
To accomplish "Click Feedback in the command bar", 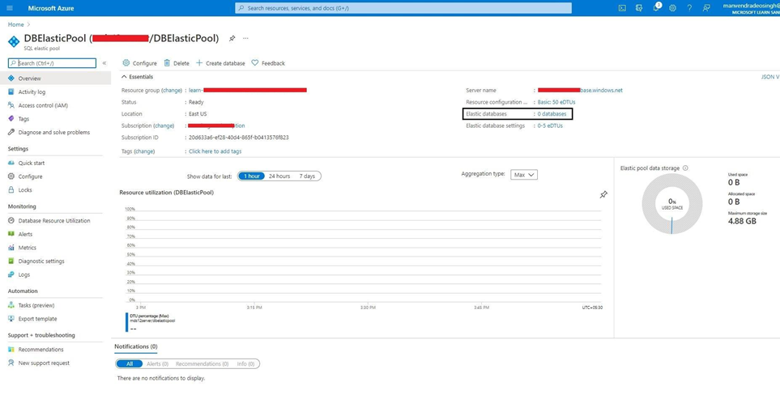I will [268, 63].
